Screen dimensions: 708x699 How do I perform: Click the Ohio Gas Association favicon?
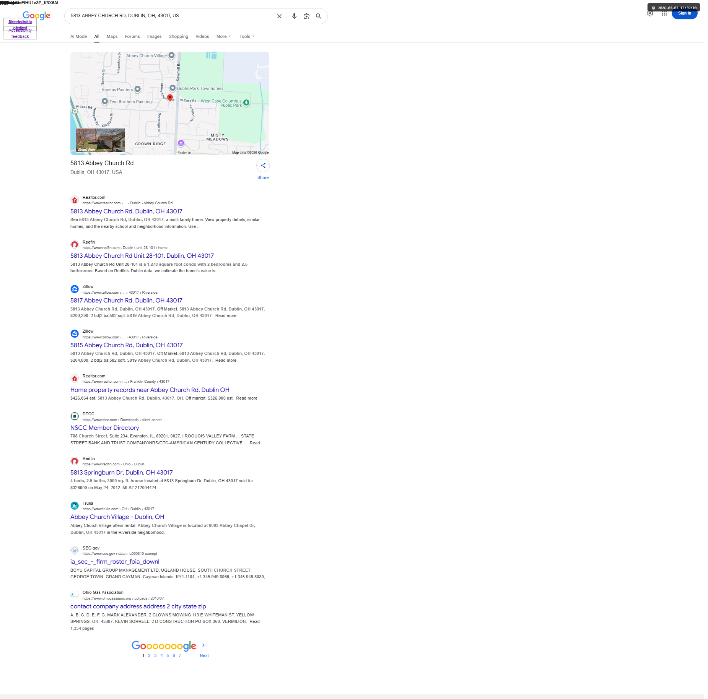pyautogui.click(x=75, y=595)
